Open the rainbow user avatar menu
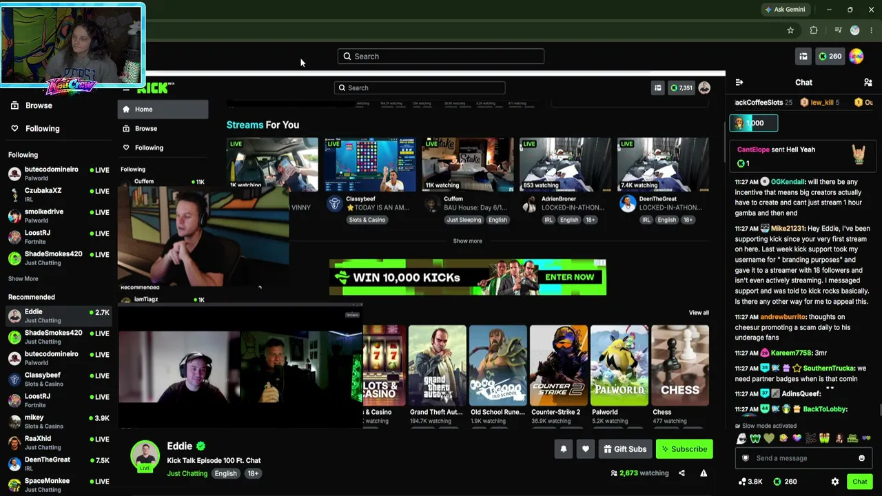 [857, 56]
